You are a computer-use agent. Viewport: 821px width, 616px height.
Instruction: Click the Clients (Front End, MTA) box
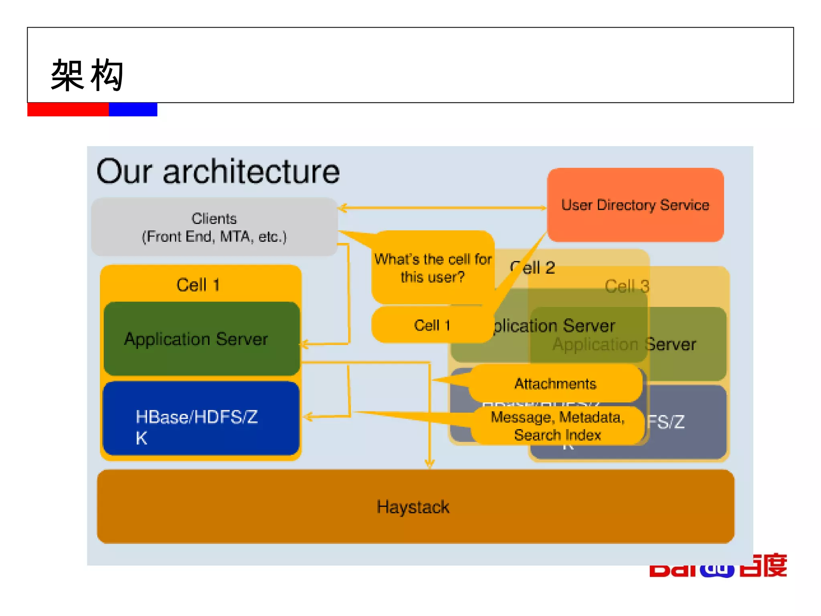[214, 227]
